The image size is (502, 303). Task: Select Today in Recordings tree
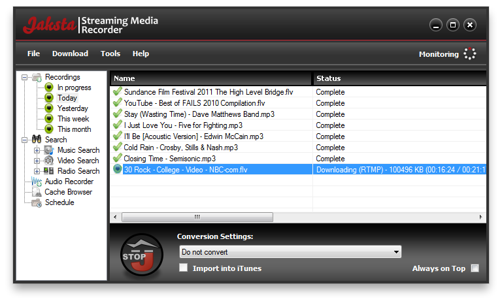pos(67,97)
